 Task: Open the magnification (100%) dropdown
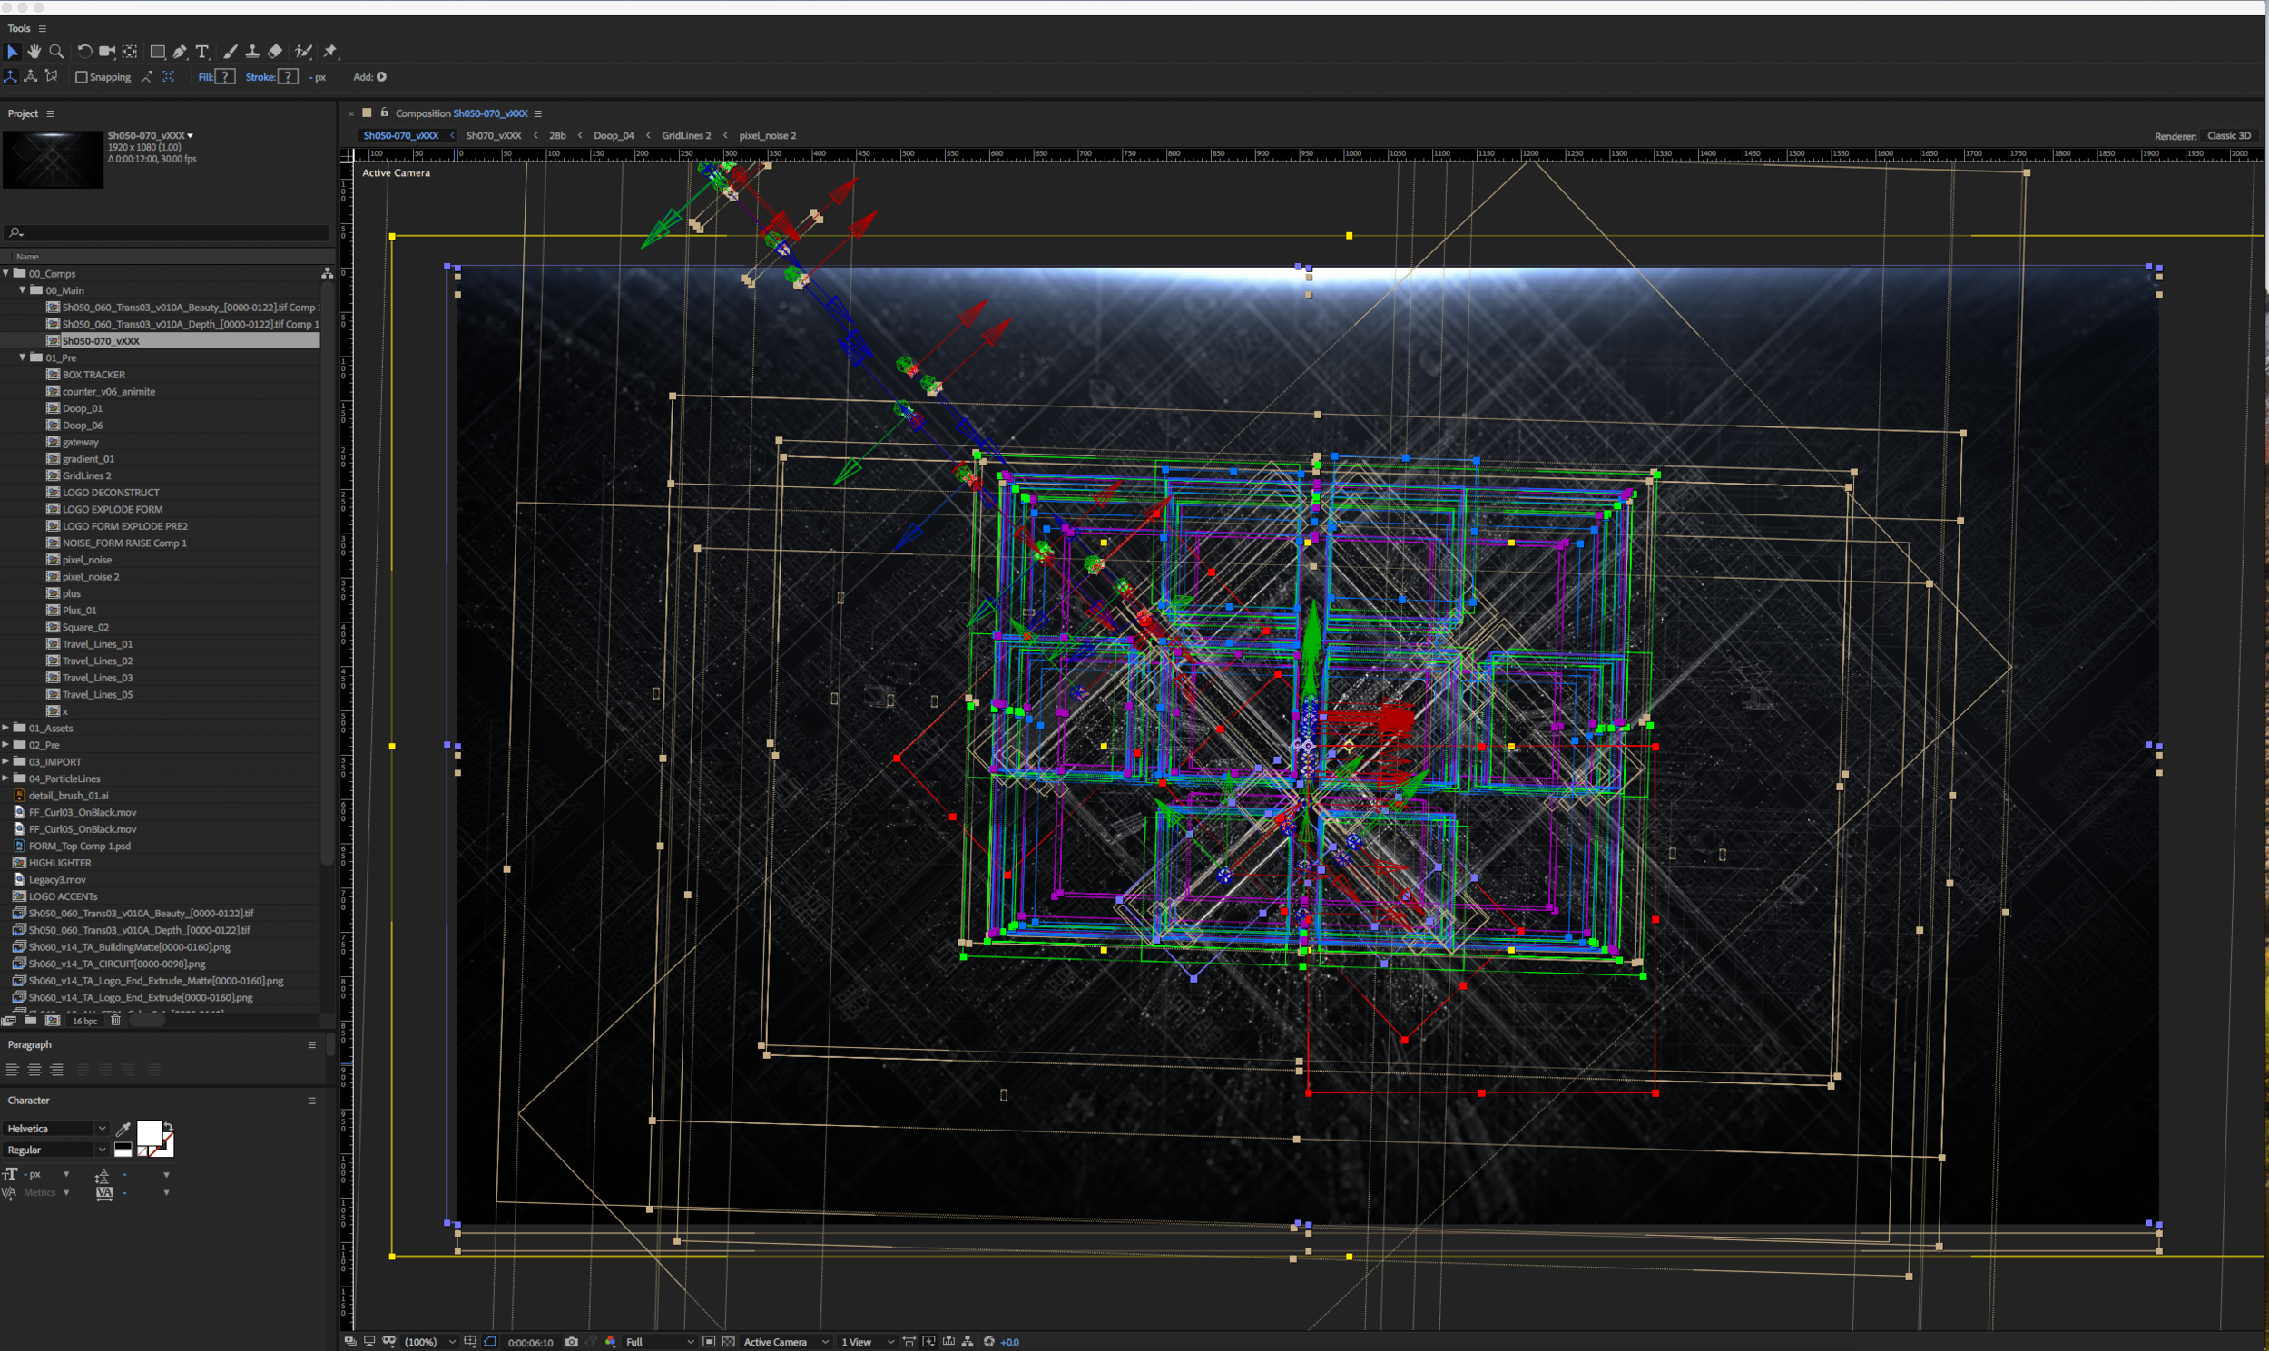point(430,1342)
